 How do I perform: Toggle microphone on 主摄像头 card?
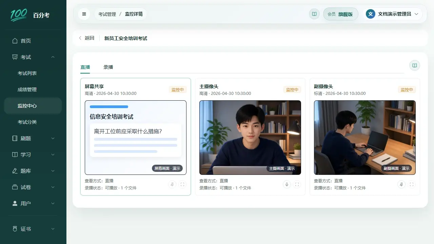287,184
